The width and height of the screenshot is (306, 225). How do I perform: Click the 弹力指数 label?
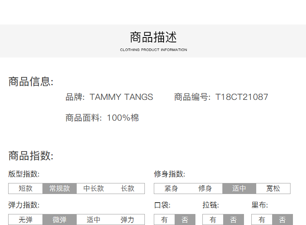click(x=24, y=205)
